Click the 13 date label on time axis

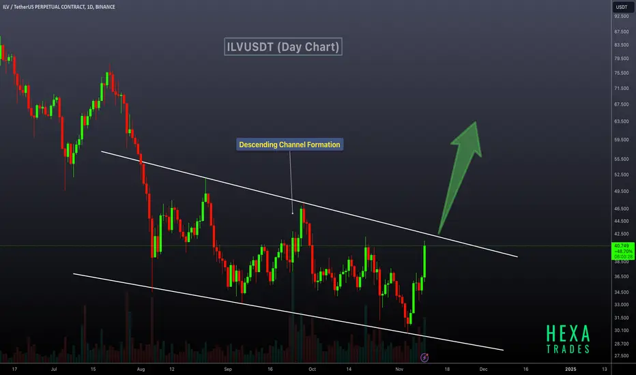pyautogui.click(x=605, y=370)
